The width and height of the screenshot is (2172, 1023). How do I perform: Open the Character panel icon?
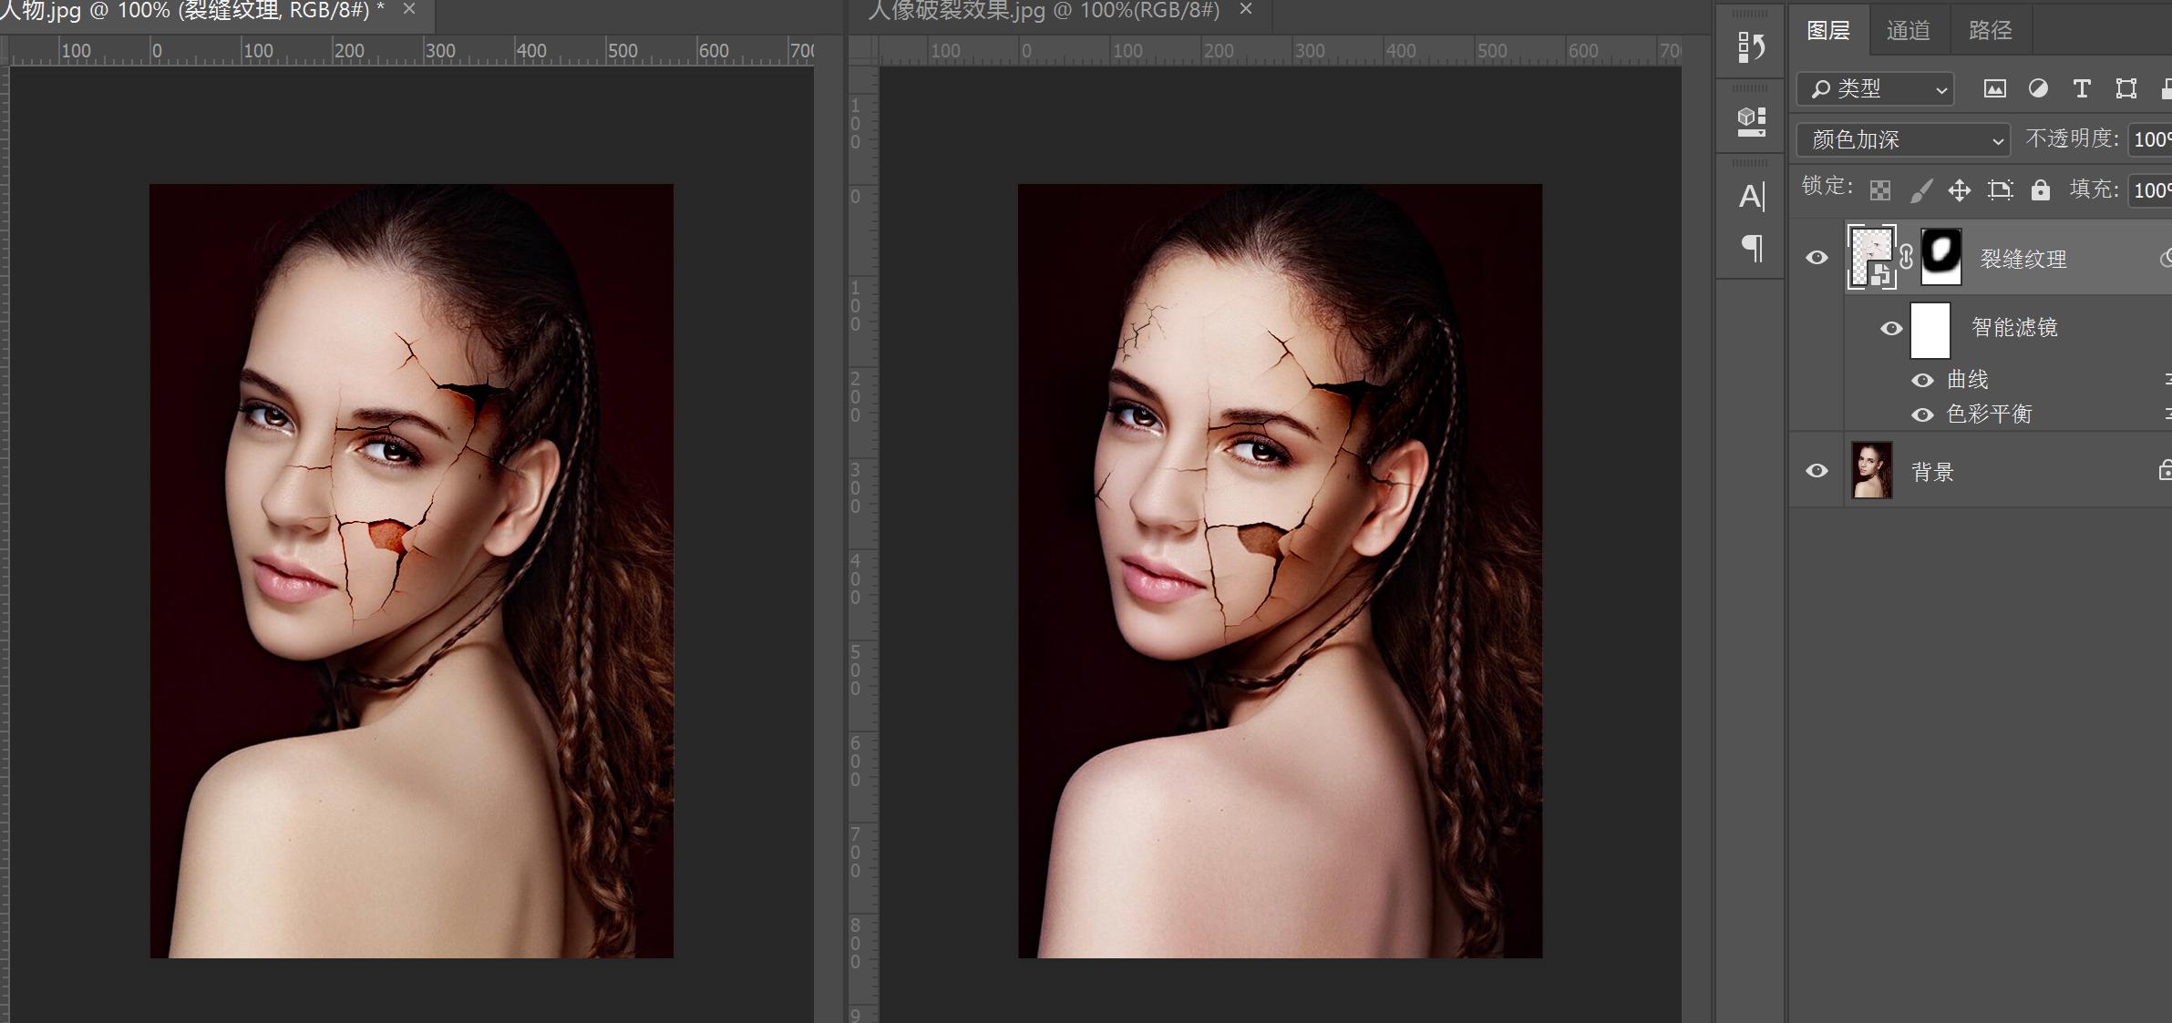(1751, 196)
